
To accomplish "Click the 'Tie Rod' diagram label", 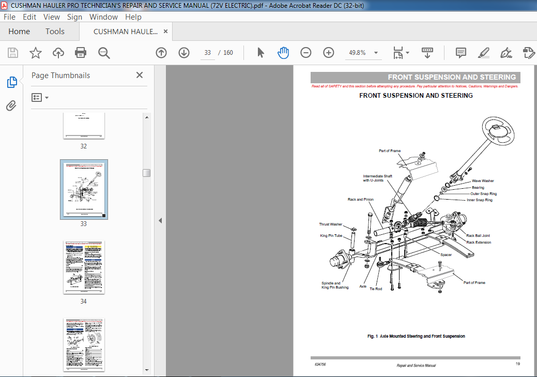I will pyautogui.click(x=376, y=289).
